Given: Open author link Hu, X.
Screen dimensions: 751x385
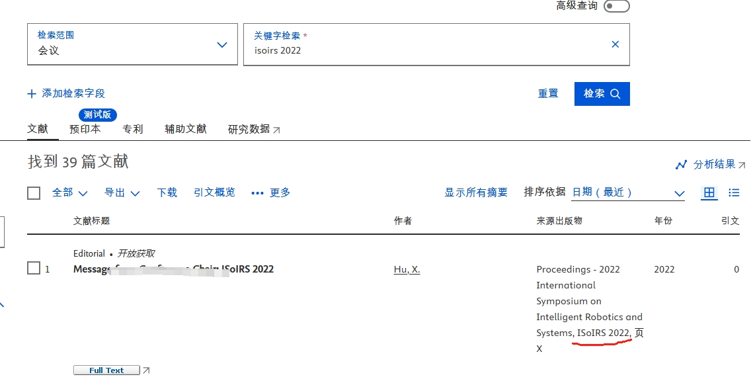Looking at the screenshot, I should click(x=407, y=269).
